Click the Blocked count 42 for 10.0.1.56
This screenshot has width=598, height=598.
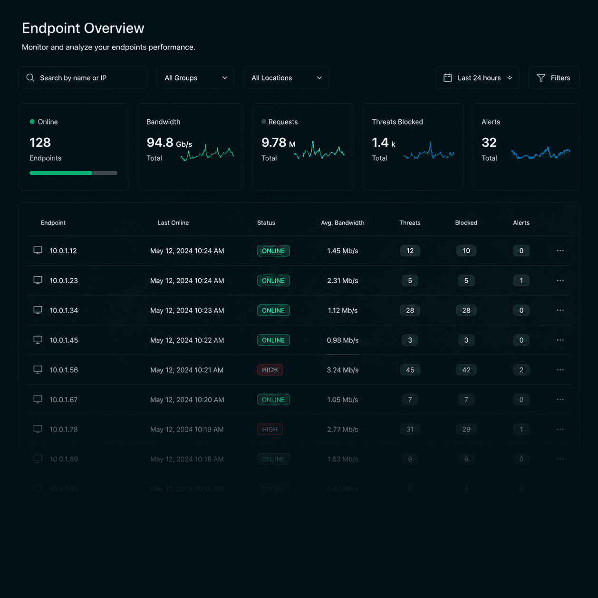[x=466, y=370]
